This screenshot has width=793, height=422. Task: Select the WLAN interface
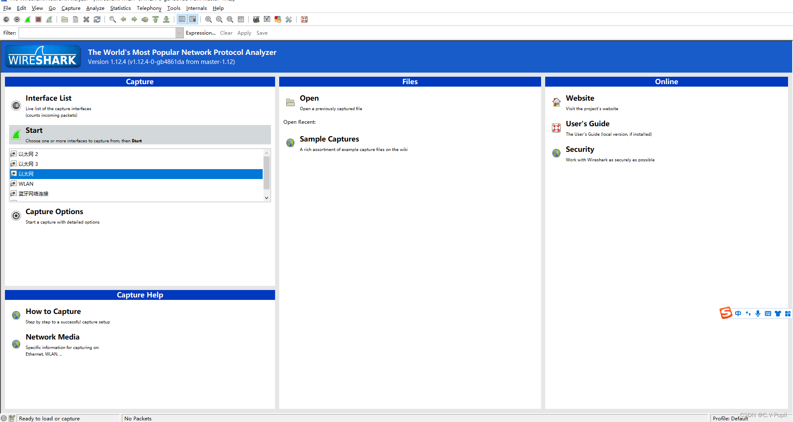pyautogui.click(x=136, y=184)
